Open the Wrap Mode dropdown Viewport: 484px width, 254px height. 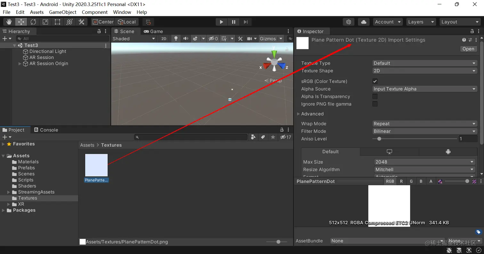click(425, 123)
